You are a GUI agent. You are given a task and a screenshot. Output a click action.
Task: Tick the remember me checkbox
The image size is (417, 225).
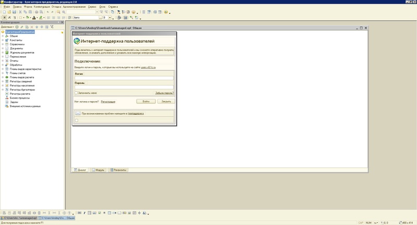pos(76,93)
